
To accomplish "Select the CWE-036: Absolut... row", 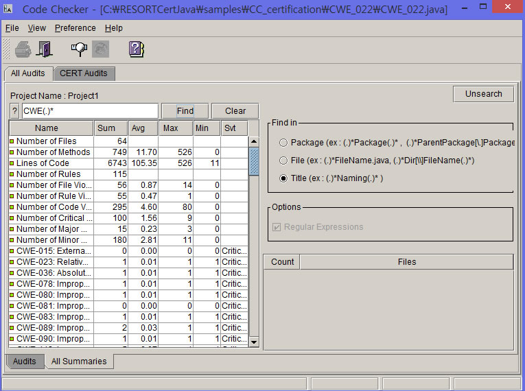I will (x=128, y=273).
